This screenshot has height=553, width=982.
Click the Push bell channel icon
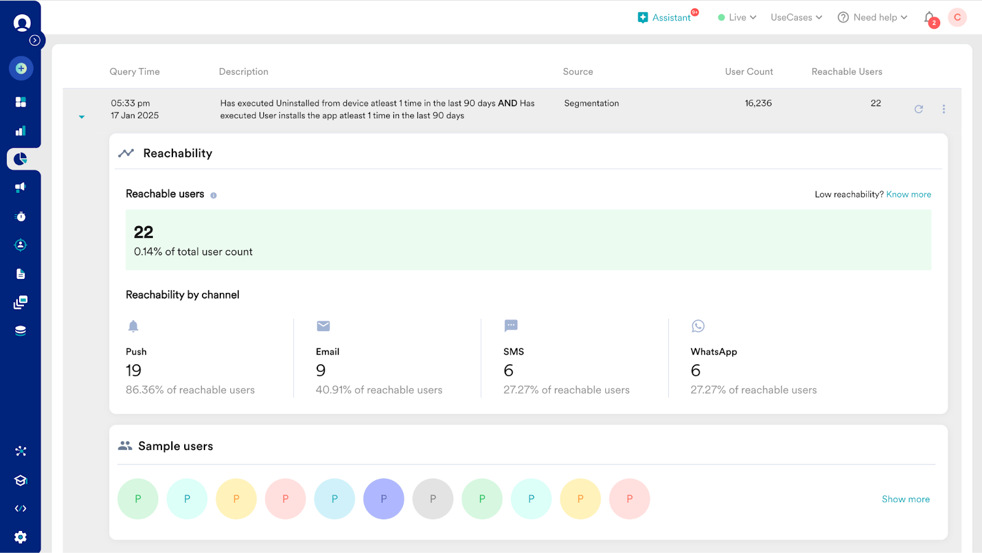point(133,326)
